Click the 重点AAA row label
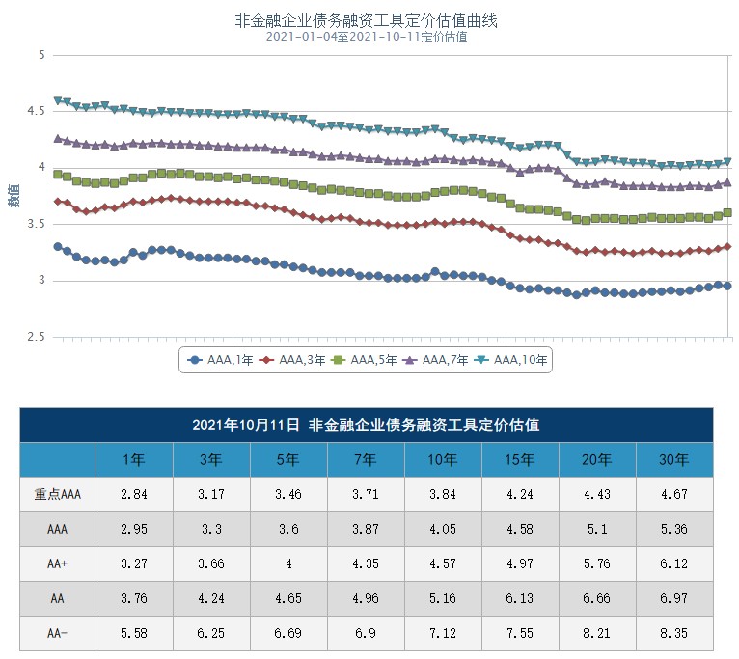 click(x=58, y=494)
